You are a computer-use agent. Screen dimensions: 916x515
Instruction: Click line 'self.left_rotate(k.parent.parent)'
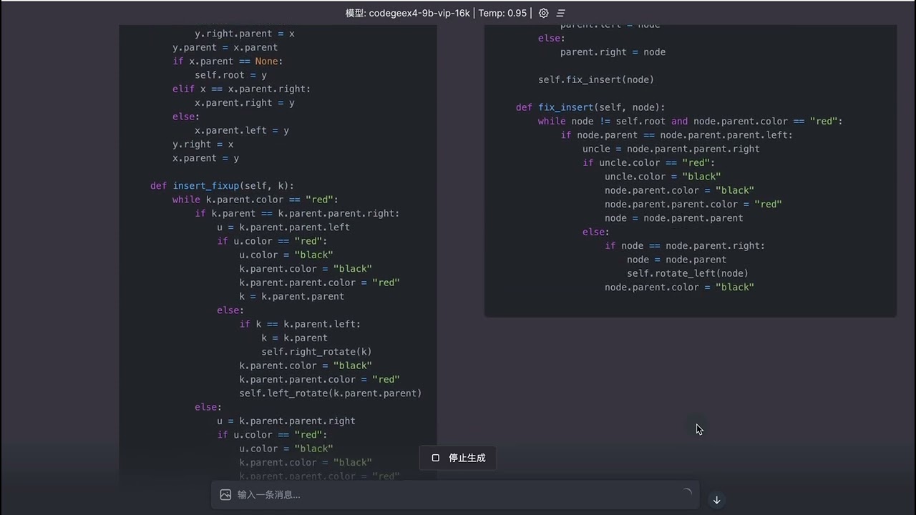click(x=331, y=393)
